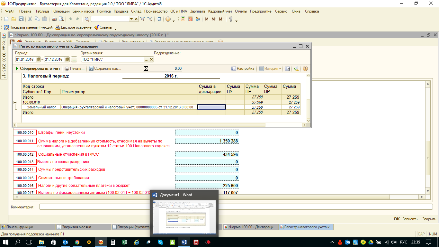Open the calendar toolbar icon
This screenshot has width=439, height=247.
[x=190, y=19]
